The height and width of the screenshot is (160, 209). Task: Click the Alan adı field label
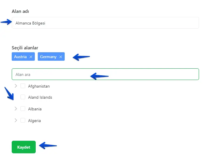(x=20, y=11)
